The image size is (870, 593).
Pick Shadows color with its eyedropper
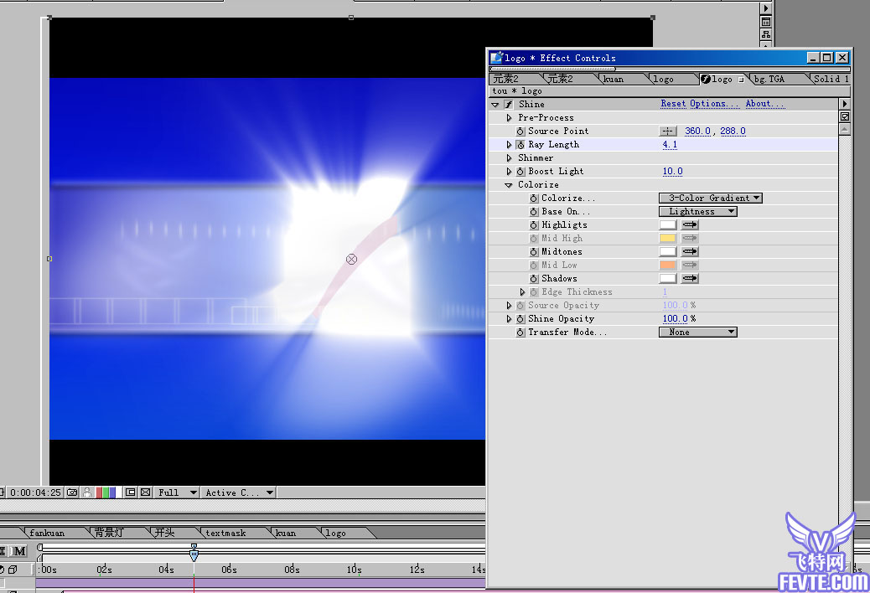coord(690,278)
